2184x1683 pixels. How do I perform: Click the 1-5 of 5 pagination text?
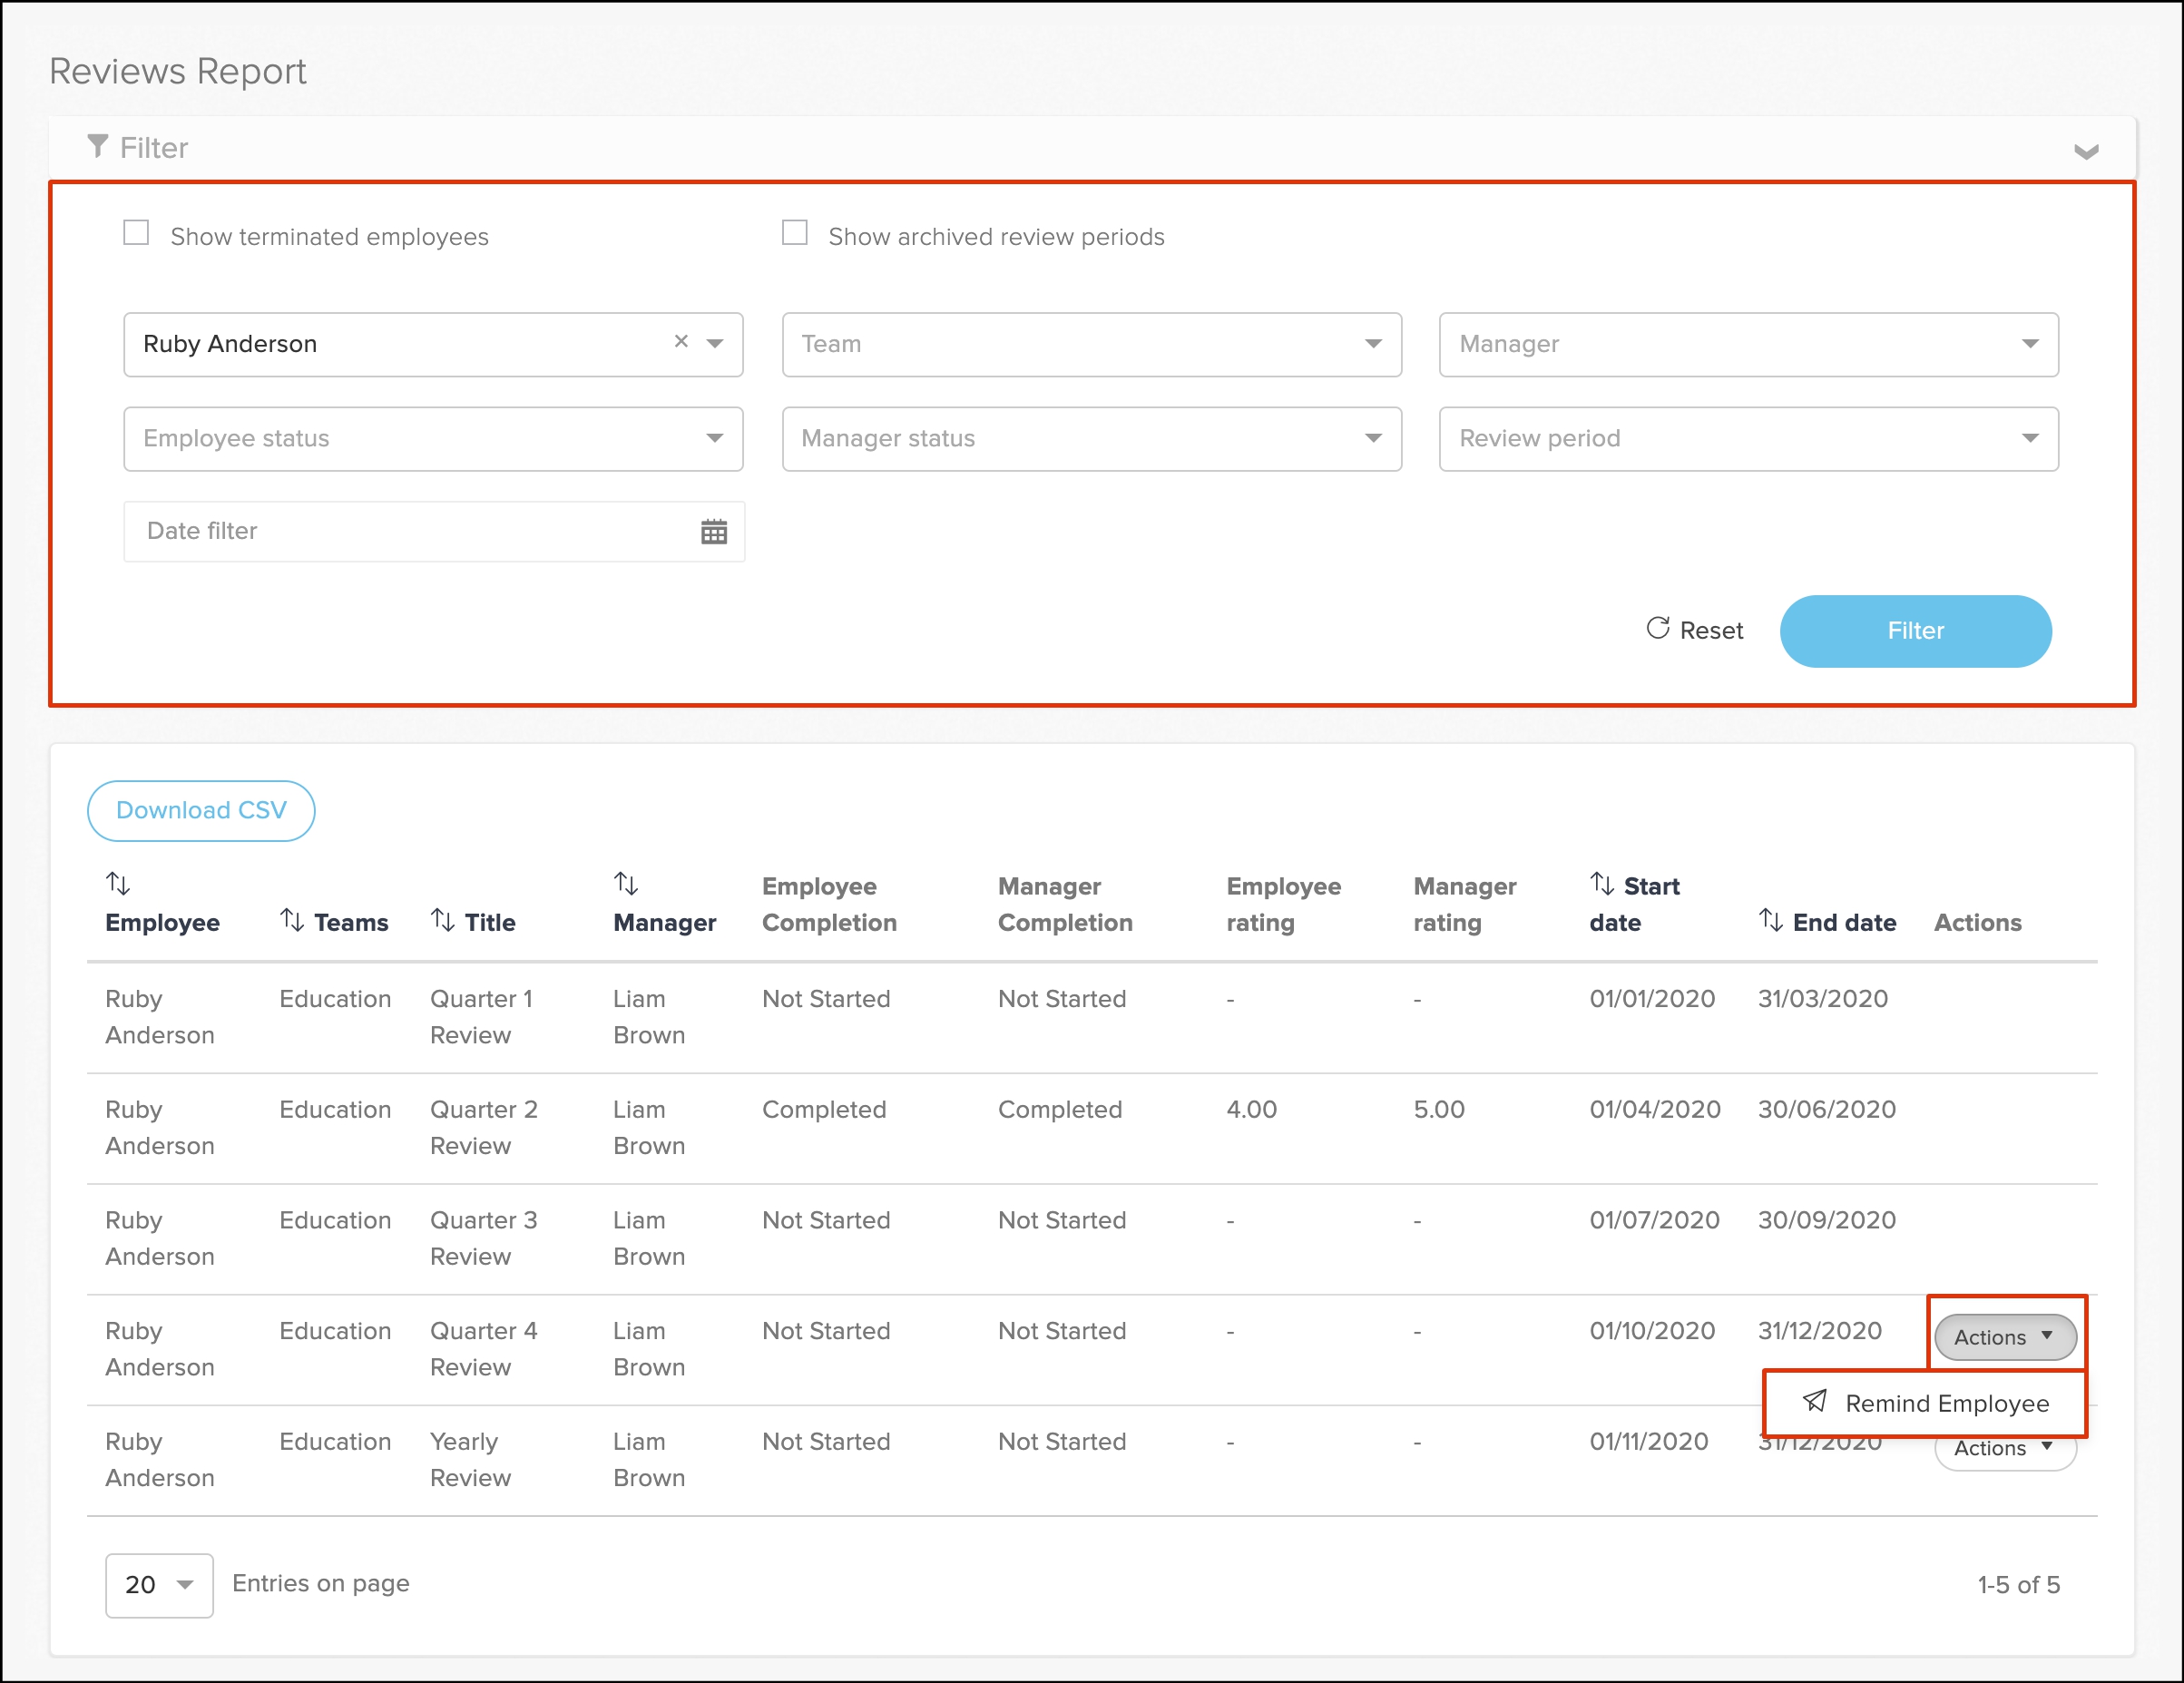(2018, 1585)
